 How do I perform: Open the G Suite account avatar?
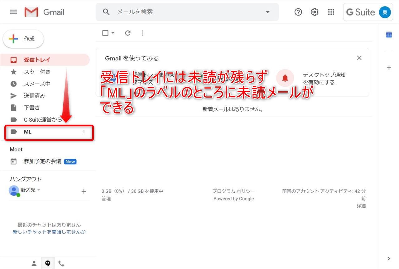pos(385,12)
